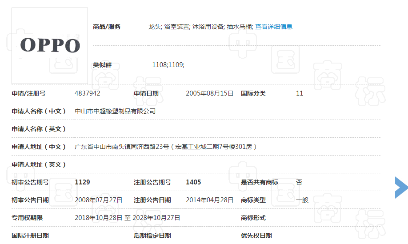Click the 申请人名称（英文） label

39,129
